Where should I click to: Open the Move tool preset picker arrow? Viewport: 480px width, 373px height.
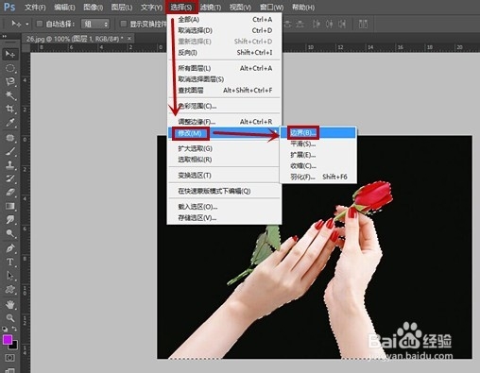click(x=27, y=24)
